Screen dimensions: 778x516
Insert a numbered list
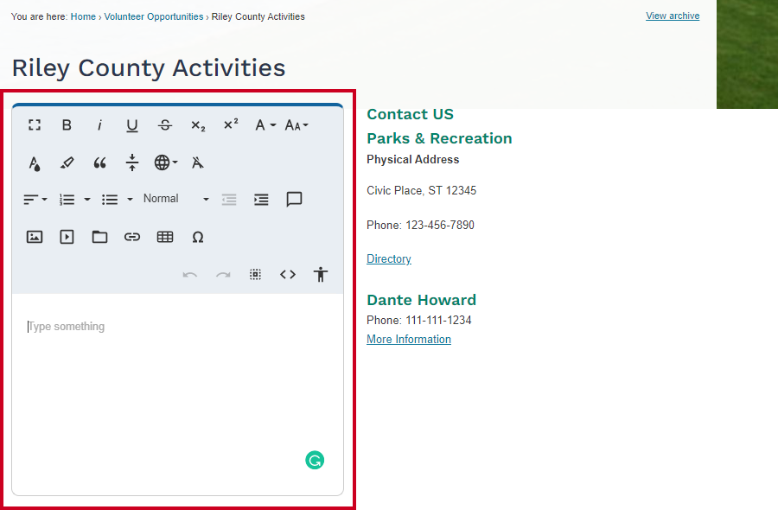click(x=67, y=200)
